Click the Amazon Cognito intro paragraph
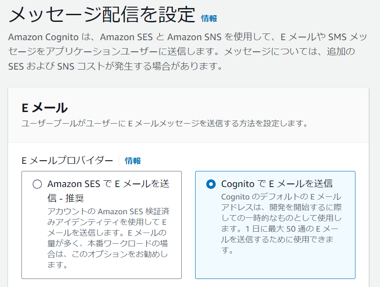This screenshot has height=287, width=380. tap(182, 52)
